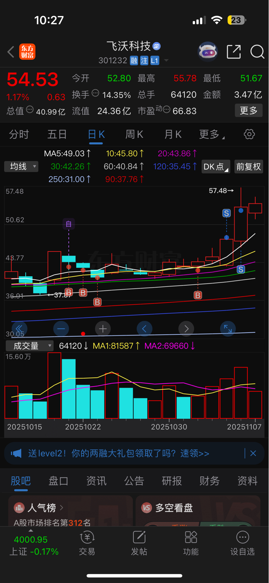Open the 东方财富 logo icon
Viewport: 269px width, 583px height.
27,52
